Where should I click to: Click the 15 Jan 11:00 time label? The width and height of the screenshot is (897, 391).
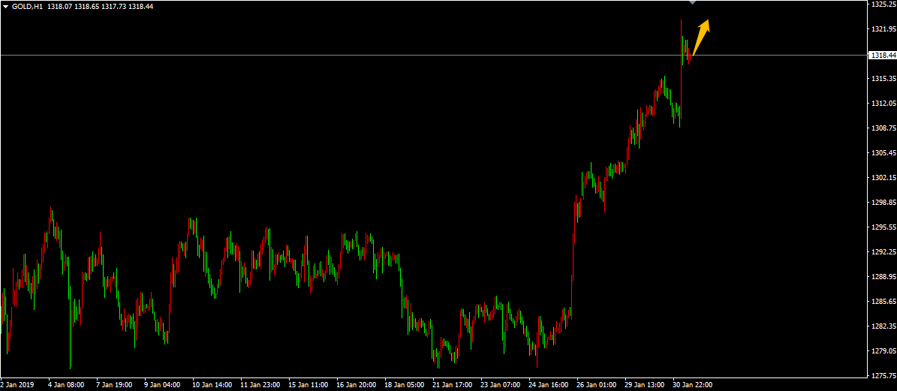(x=309, y=385)
